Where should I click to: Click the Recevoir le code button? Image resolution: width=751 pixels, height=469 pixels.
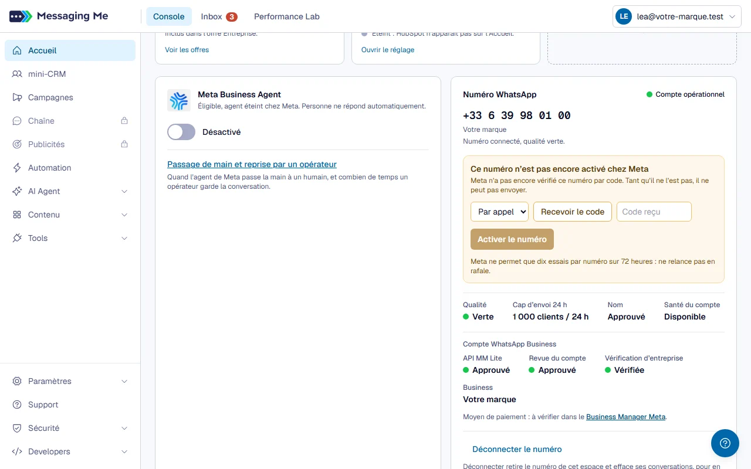(573, 212)
